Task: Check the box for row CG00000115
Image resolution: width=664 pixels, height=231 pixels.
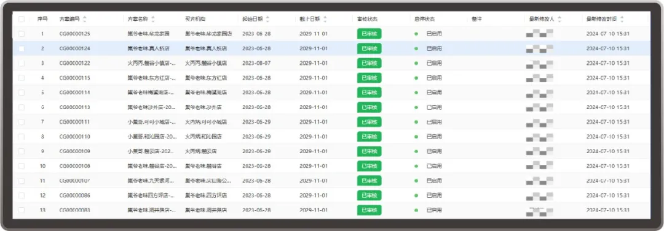Action: point(22,78)
